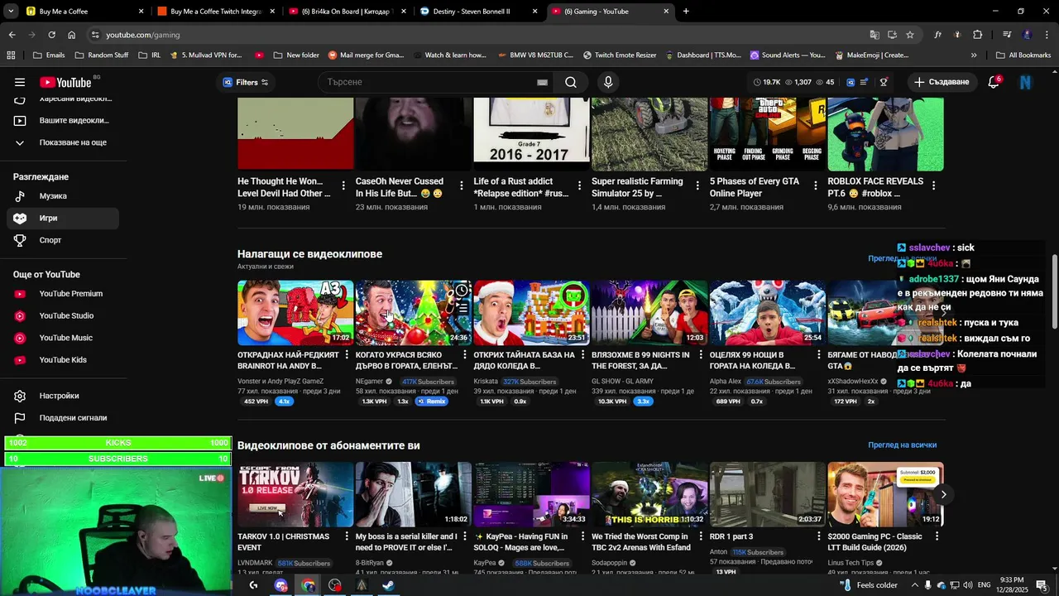Screen dimensions: 1059x596
Task: Click the trophy icon in the stats bar
Action: 884,82
